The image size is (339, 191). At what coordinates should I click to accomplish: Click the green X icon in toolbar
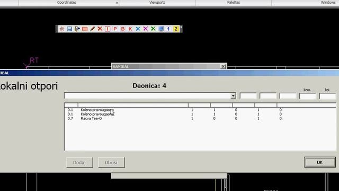(153, 29)
